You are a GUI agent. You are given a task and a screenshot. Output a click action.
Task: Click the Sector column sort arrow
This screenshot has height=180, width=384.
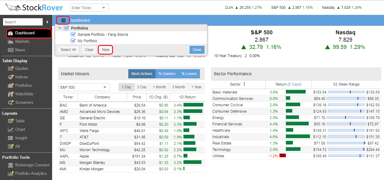(244, 84)
